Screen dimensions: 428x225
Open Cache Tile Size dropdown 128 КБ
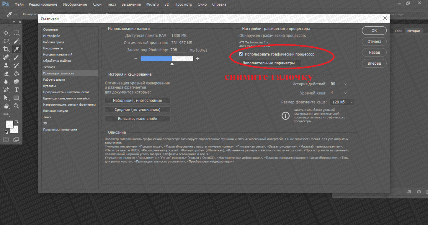(341, 102)
